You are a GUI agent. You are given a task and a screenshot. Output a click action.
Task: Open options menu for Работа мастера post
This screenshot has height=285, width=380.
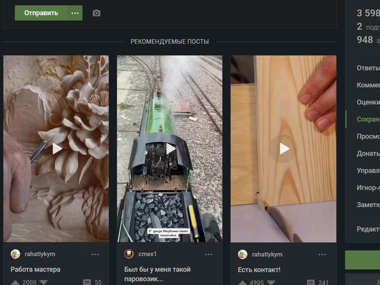coord(95,255)
